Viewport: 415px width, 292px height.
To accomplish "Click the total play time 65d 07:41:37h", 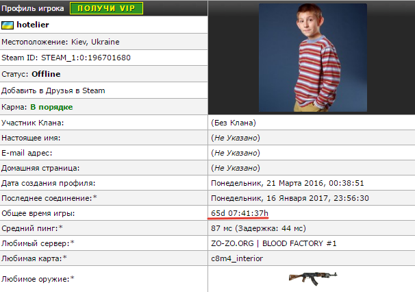I will 240,213.
